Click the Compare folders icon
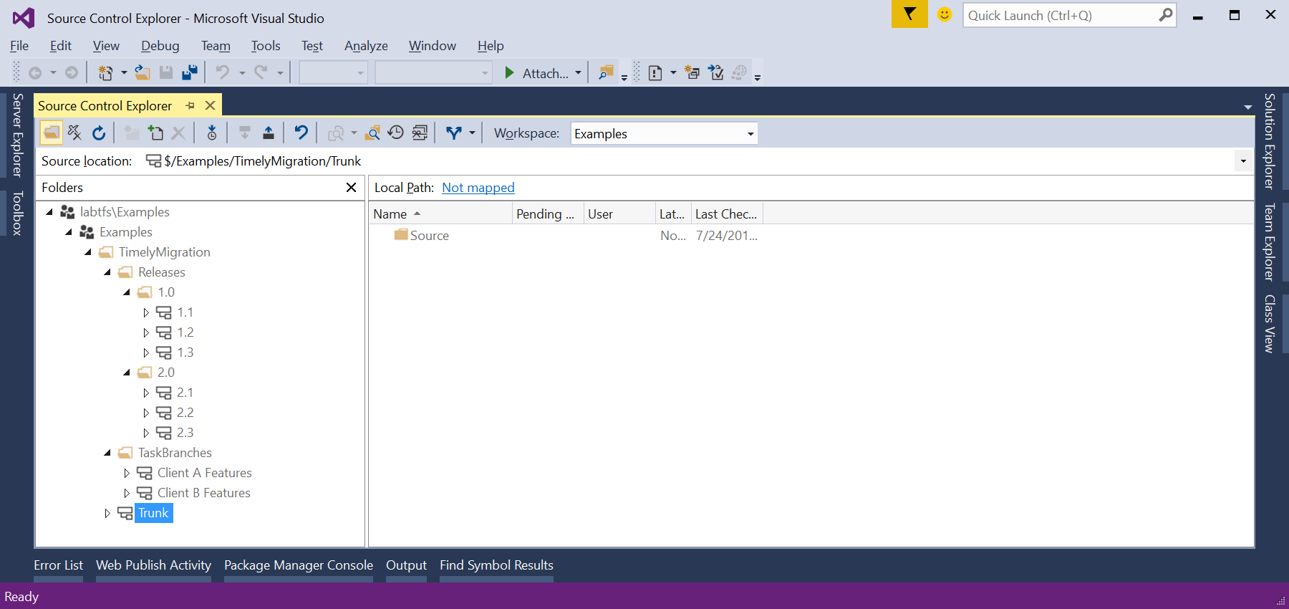 [x=420, y=133]
